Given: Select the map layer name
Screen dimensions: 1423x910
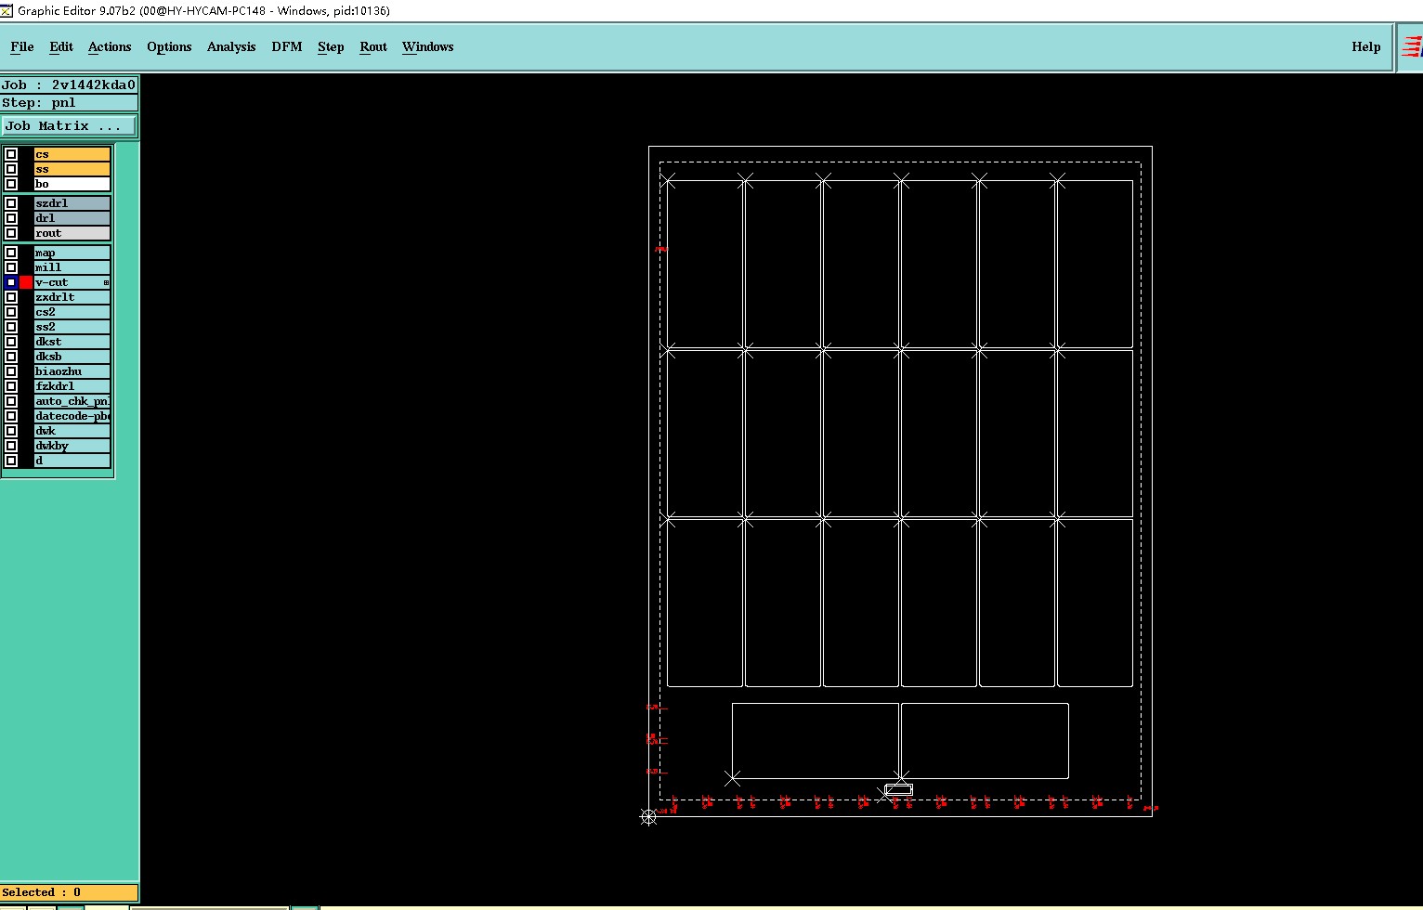Looking at the screenshot, I should [x=72, y=253].
